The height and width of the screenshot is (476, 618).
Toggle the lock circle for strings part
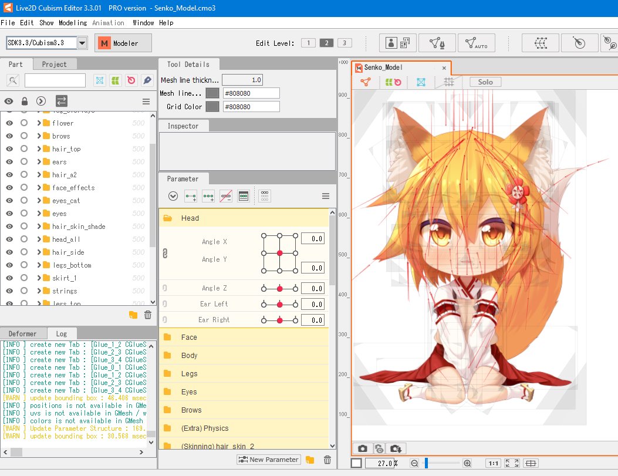point(24,291)
